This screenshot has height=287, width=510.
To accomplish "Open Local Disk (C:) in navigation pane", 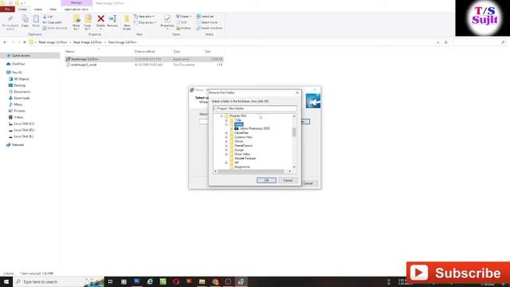I will pos(24,124).
